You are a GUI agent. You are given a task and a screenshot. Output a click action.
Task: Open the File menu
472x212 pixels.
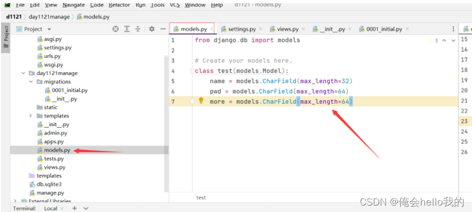pos(20,5)
